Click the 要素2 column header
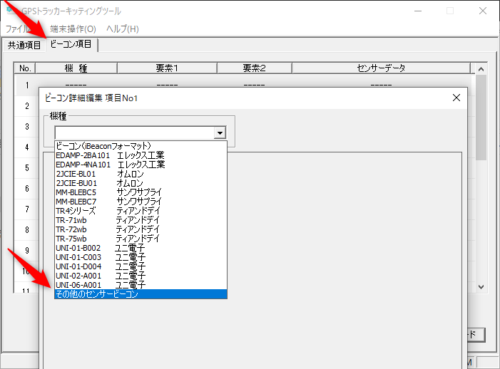 pos(255,68)
